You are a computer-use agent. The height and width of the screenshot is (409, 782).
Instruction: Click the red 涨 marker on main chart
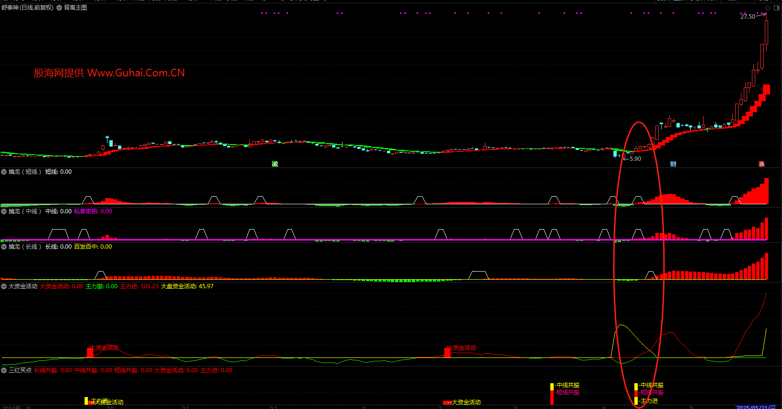(761, 164)
